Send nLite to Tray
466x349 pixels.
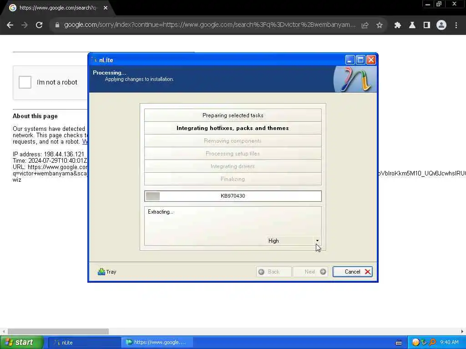tap(107, 272)
